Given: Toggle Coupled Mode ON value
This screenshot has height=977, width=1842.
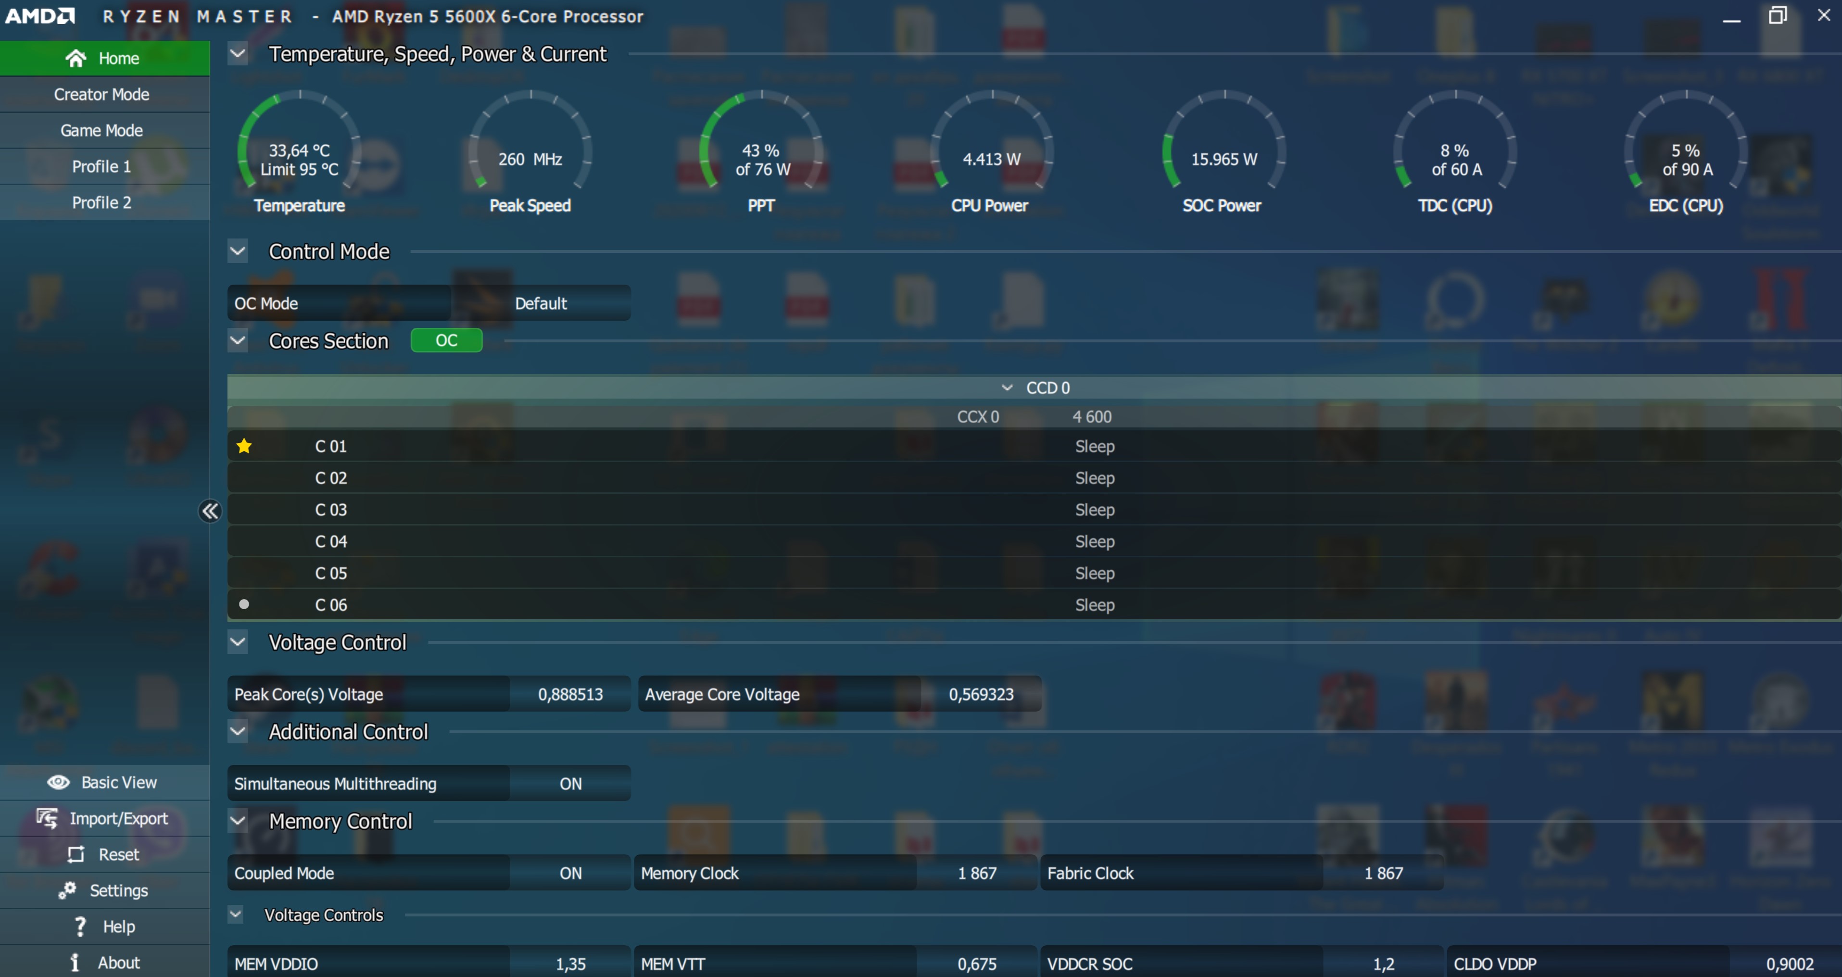Looking at the screenshot, I should (570, 873).
